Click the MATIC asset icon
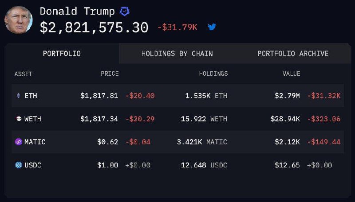 tap(19, 142)
